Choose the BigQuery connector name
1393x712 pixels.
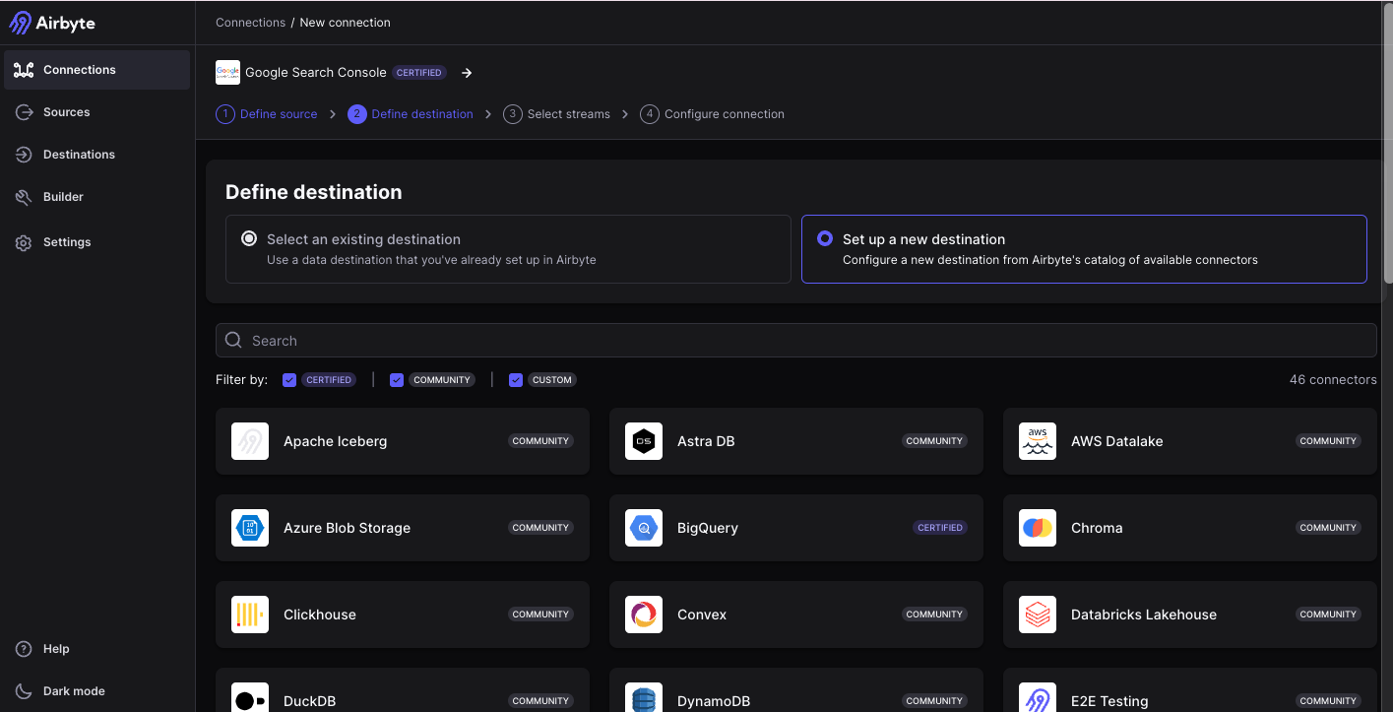pos(708,528)
